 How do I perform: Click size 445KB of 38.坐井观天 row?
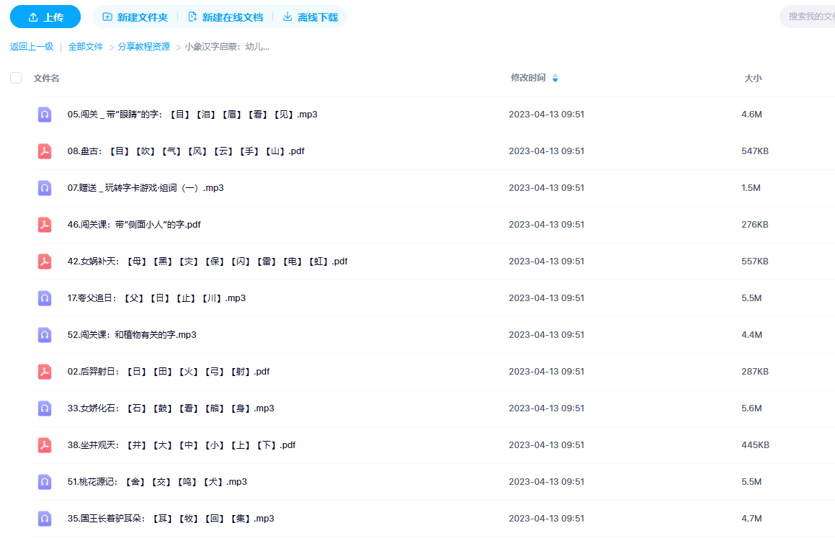coord(755,445)
